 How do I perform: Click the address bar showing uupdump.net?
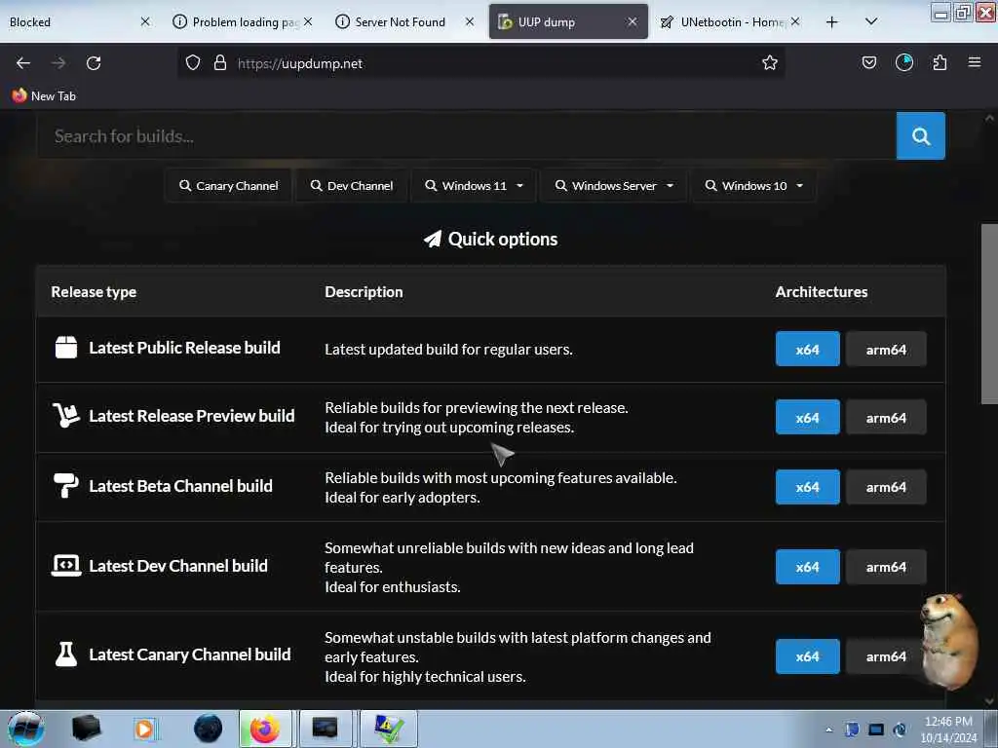point(480,63)
